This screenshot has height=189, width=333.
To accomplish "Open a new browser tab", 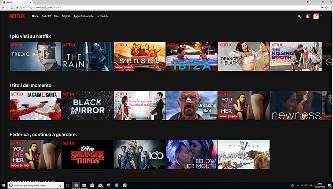I will pos(36,2).
